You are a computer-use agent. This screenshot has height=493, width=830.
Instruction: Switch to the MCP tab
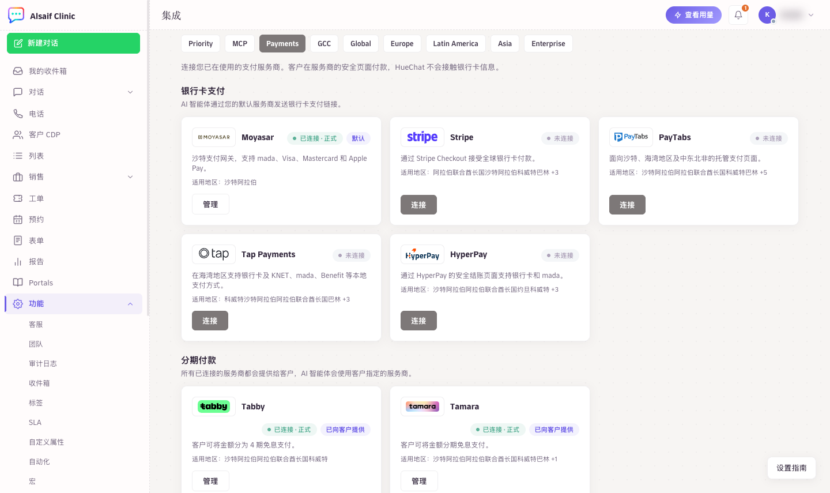pos(240,44)
